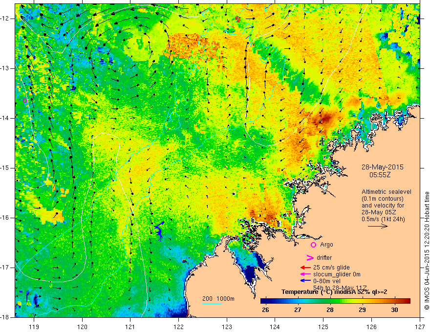Click the '54h to 28-May 11Z' text
Image resolution: width=430 pixels, height=332 pixels.
[x=340, y=287]
